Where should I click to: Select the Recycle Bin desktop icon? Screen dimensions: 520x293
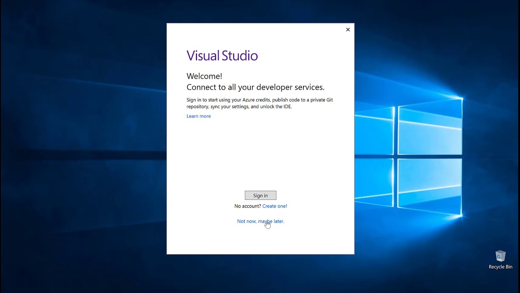click(x=500, y=260)
